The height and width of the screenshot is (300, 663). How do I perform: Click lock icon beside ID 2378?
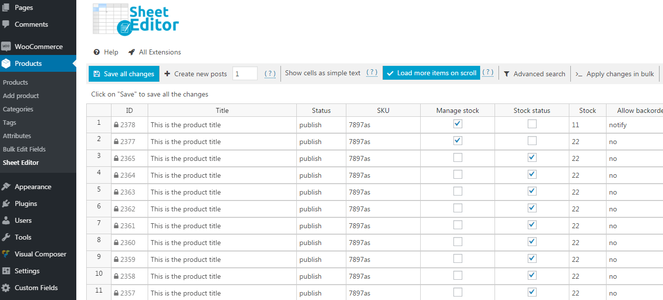(116, 125)
